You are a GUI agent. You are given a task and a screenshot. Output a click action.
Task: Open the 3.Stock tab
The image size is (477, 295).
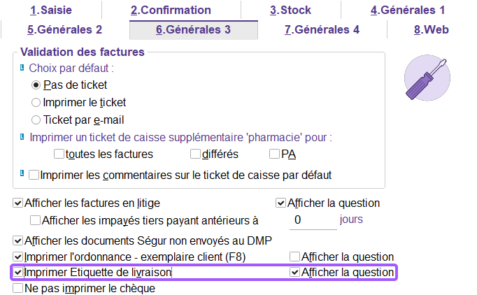(x=290, y=10)
